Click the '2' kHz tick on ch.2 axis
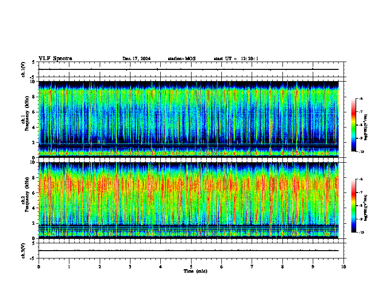 pos(33,223)
